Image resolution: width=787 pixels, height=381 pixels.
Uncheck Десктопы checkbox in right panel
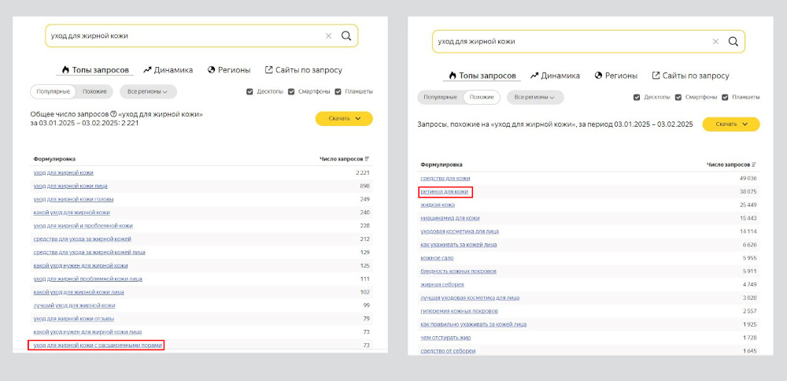637,98
